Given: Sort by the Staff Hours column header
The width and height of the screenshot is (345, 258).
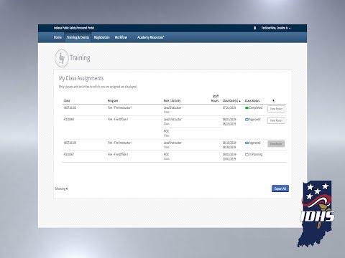Looking at the screenshot, I should click(215, 98).
